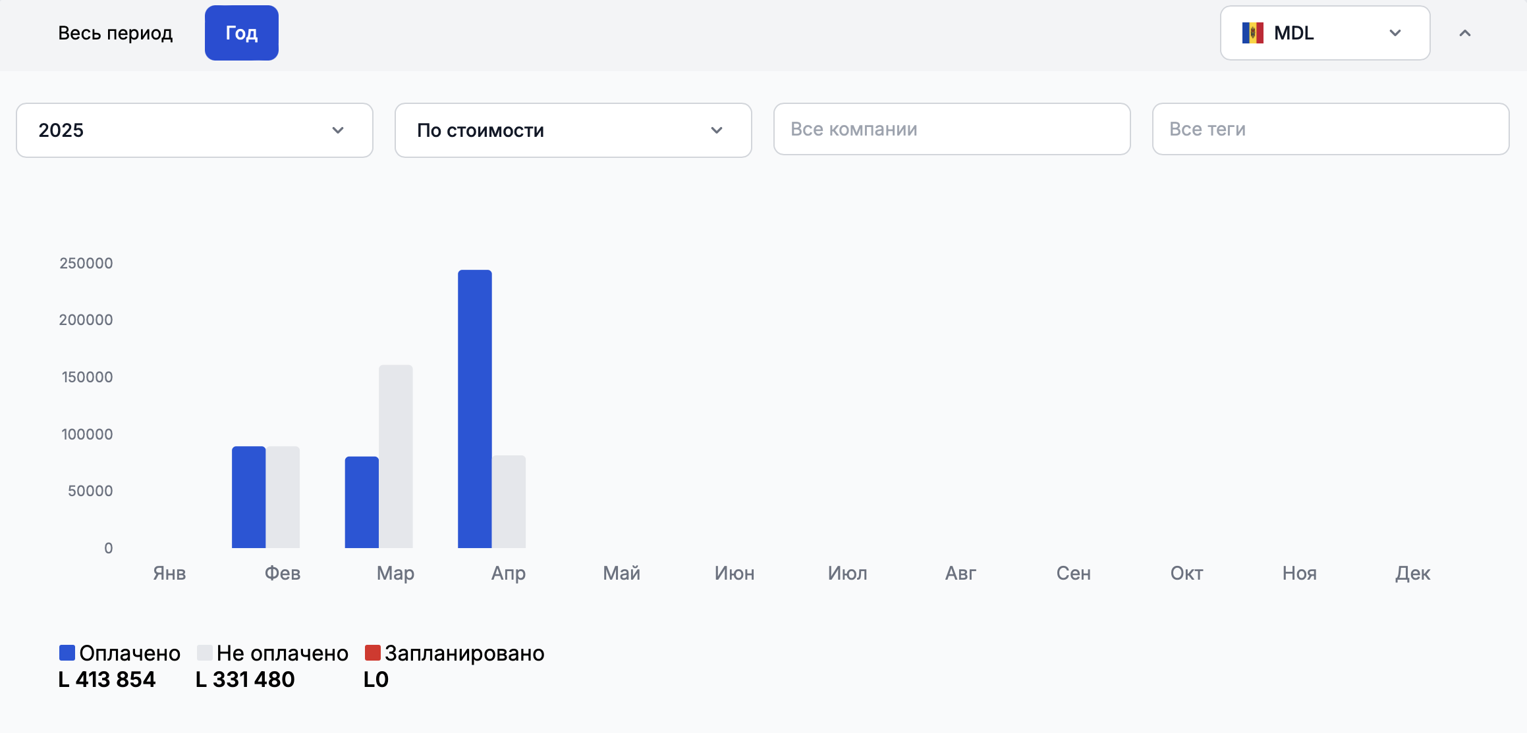Collapse the chart panel with the up chevron

(x=1465, y=33)
